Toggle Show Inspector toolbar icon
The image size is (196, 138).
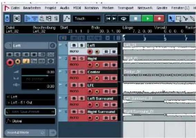click(x=28, y=19)
